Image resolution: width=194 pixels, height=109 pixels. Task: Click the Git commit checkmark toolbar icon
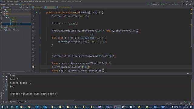tap(178, 4)
